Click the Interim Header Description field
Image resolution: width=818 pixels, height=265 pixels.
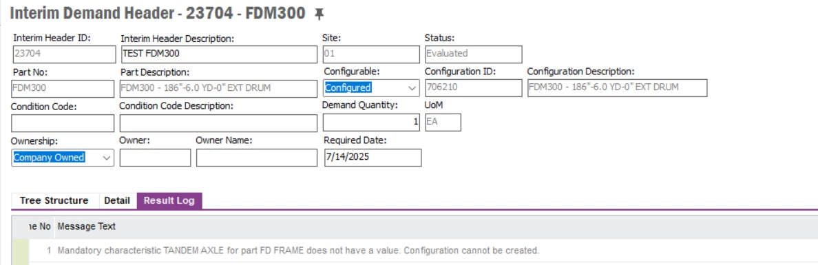pos(218,54)
